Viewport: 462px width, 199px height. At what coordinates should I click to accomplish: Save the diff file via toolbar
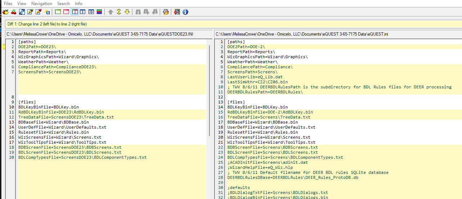pyautogui.click(x=47, y=12)
